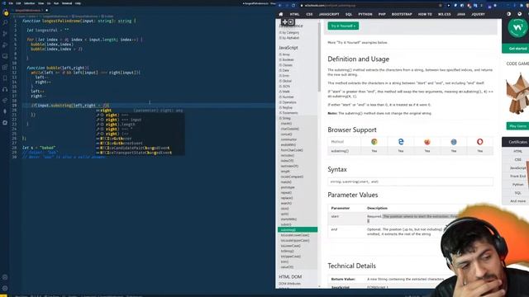Image resolution: width=529 pixels, height=297 pixels.
Task: Click the W3Schools home icon
Action: (x=281, y=14)
